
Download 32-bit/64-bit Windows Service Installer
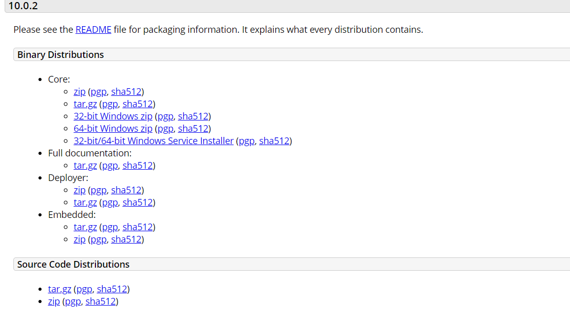[x=153, y=141]
